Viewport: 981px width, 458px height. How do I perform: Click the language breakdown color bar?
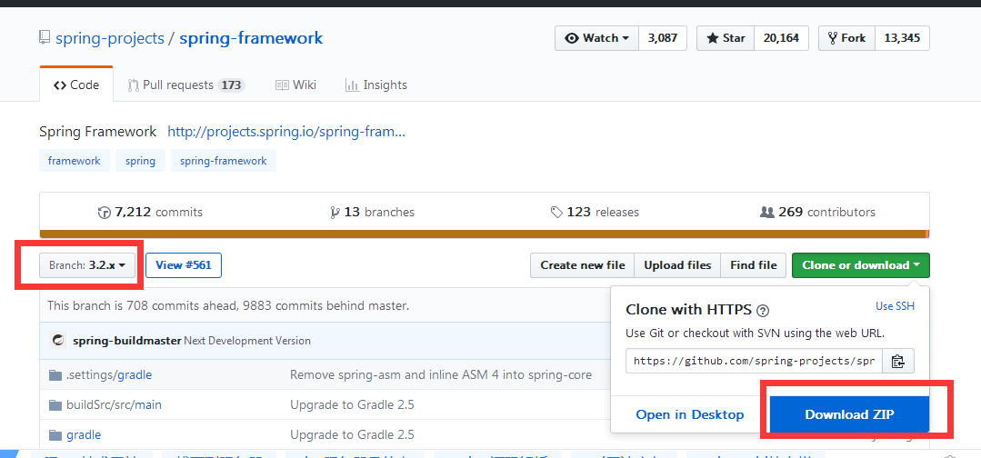point(485,234)
